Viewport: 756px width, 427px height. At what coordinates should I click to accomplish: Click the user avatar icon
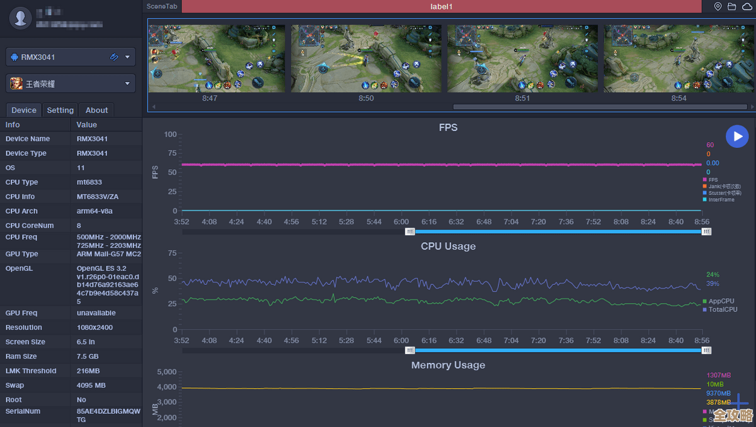pos(20,18)
